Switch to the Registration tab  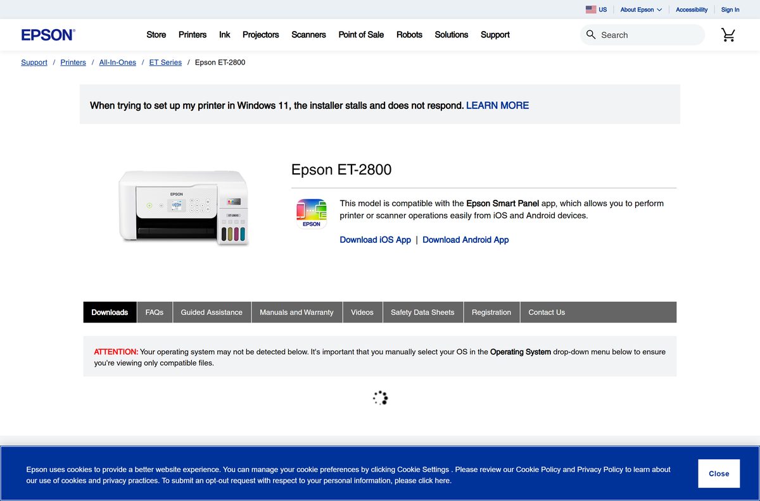click(491, 312)
